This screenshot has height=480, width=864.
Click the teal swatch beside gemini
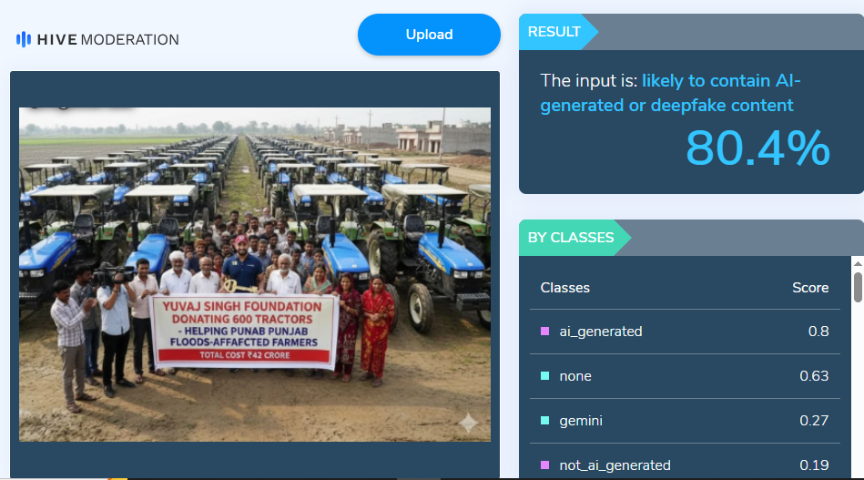(545, 421)
